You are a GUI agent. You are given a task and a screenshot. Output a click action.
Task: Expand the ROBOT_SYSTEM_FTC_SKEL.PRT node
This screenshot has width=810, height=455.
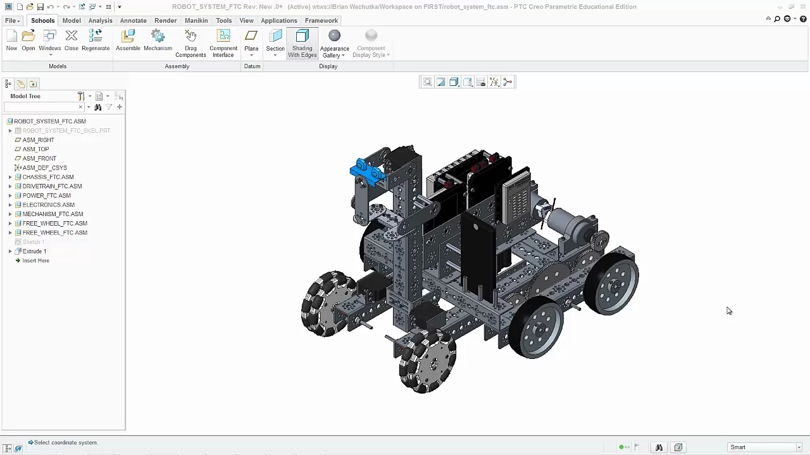pos(10,131)
